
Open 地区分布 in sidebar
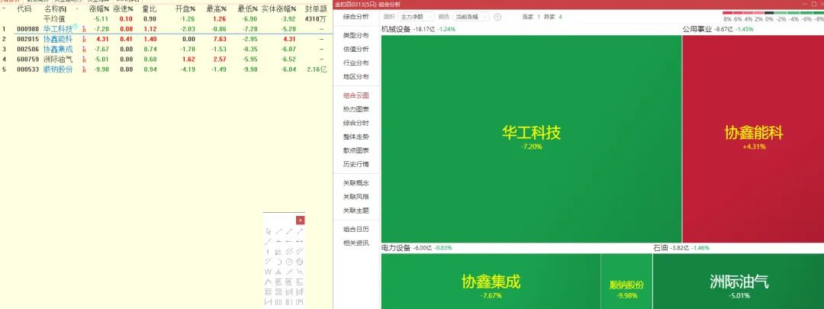pos(356,77)
